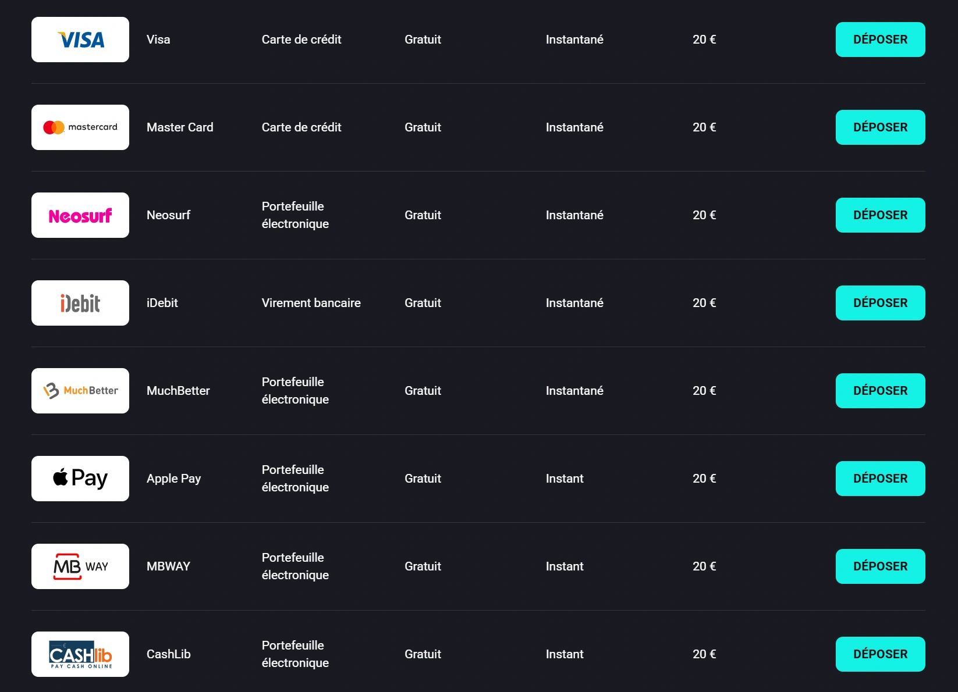Screen dimensions: 958x692
Task: Pick the MB WAY logo tile
Action: point(80,566)
